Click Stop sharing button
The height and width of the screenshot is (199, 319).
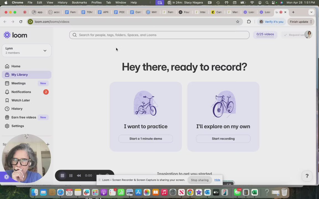(x=200, y=180)
